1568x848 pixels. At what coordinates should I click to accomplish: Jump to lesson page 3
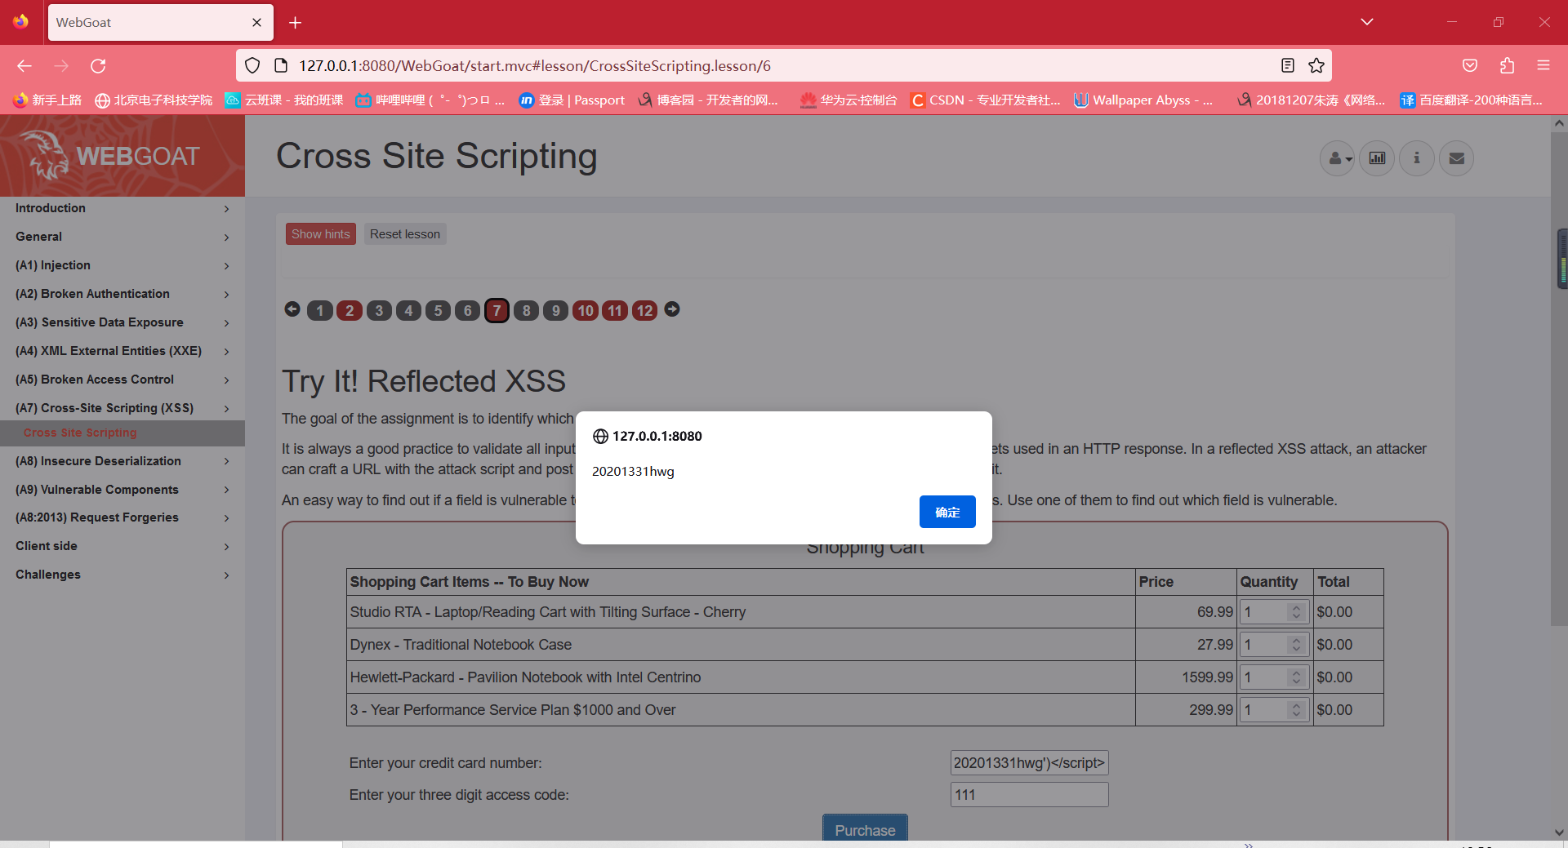(x=379, y=311)
